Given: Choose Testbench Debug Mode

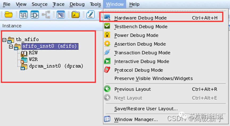Looking at the screenshot, I should (x=166, y=26).
